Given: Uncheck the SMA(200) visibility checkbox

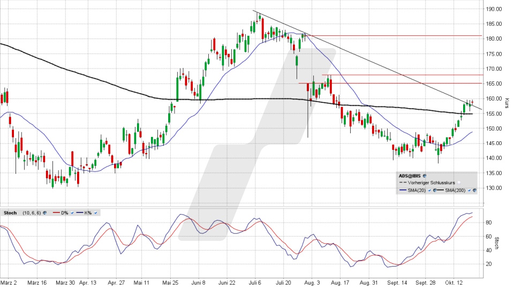Looking at the screenshot, I should pos(469,190).
